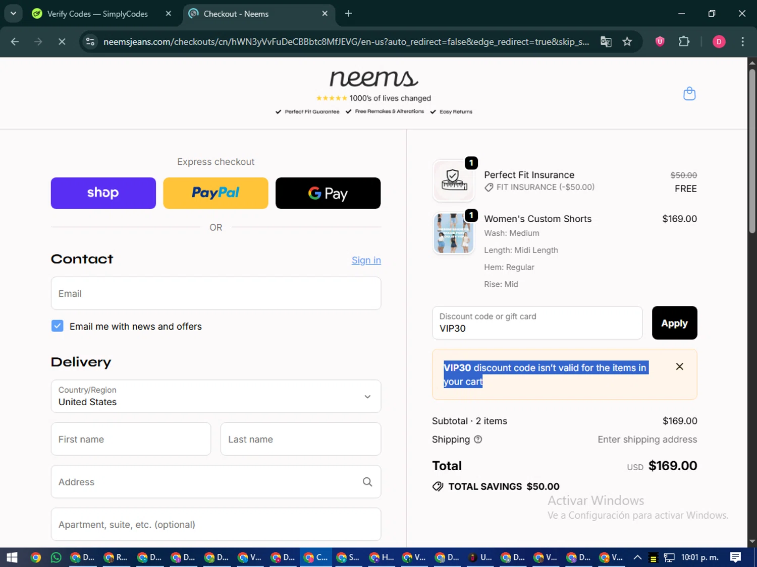Click the browser address bar URL
The image size is (757, 567).
(346, 42)
